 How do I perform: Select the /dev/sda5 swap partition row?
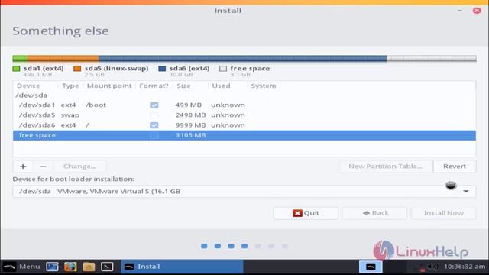pos(244,115)
